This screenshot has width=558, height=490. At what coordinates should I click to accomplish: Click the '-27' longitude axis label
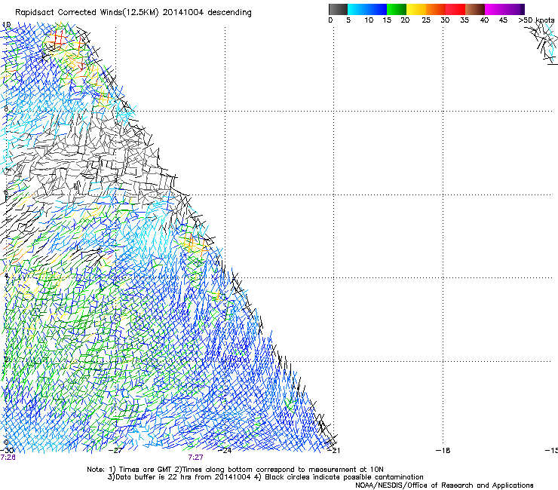(x=115, y=451)
